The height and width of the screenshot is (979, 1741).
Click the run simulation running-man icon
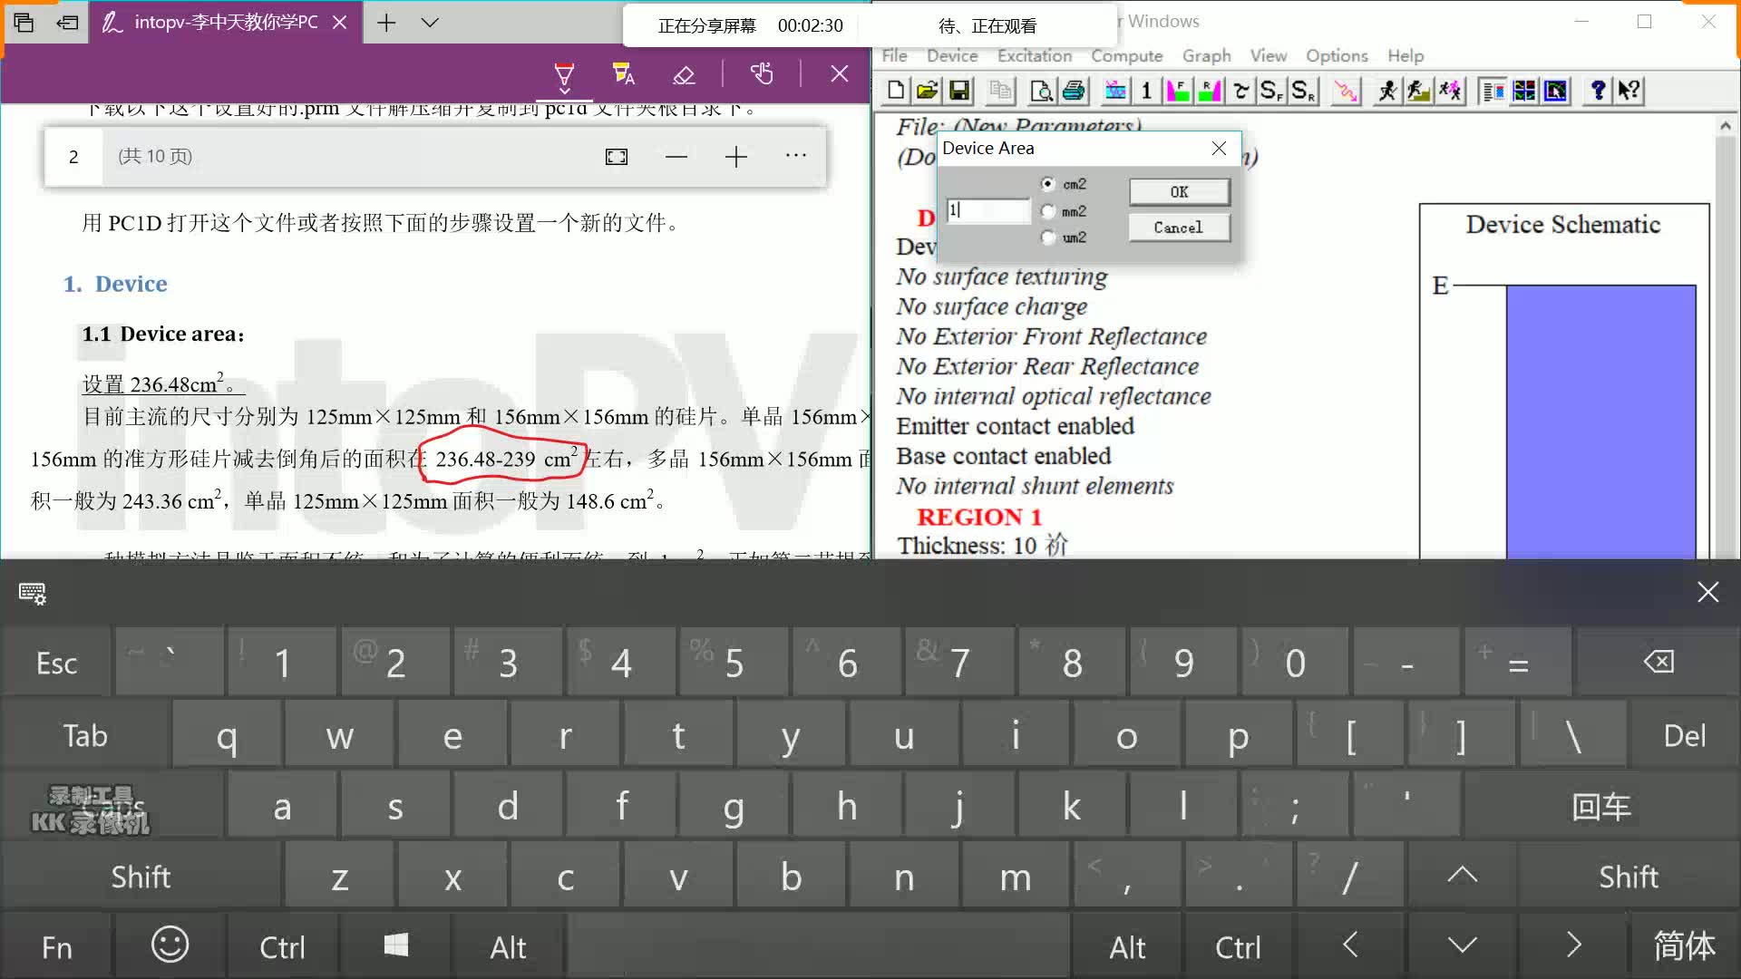(1386, 91)
